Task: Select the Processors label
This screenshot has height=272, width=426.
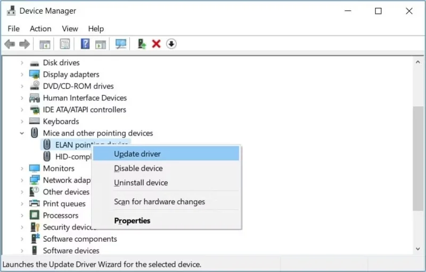Action: pos(61,215)
